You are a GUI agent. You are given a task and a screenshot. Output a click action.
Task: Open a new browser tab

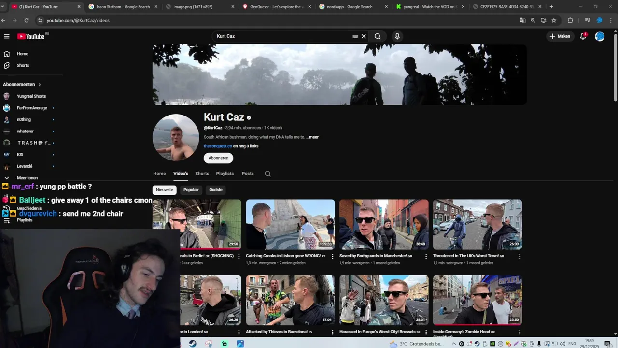pos(551,7)
